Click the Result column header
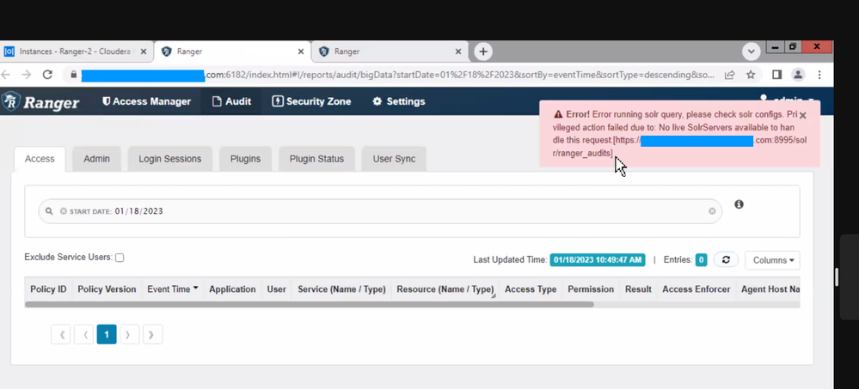The height and width of the screenshot is (389, 859). [638, 289]
